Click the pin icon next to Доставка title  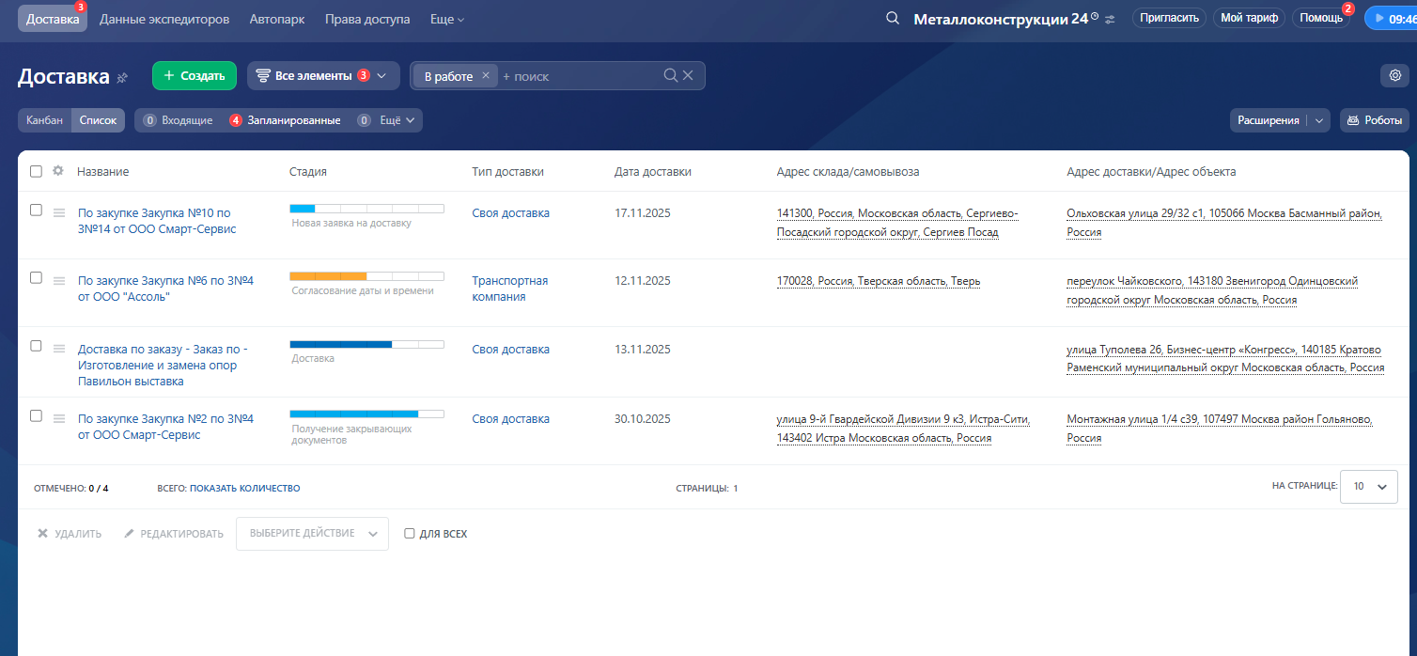[122, 78]
